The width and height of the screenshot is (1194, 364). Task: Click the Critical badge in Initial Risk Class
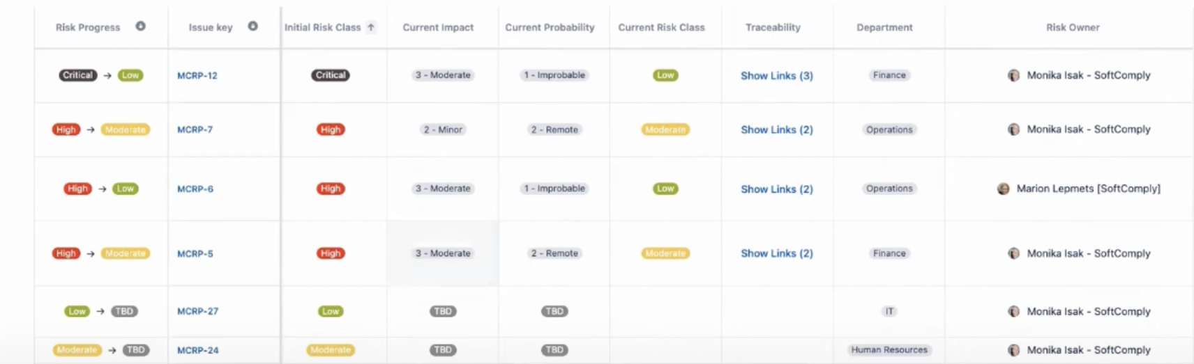coord(331,75)
